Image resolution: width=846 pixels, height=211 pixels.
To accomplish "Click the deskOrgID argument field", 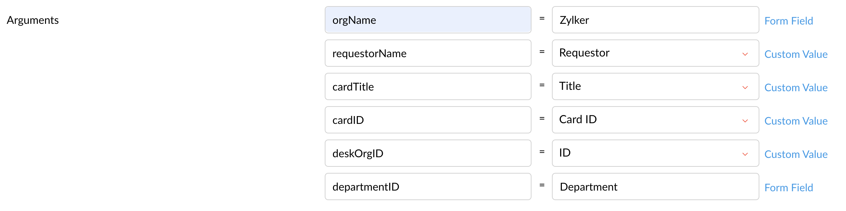I will pyautogui.click(x=428, y=153).
